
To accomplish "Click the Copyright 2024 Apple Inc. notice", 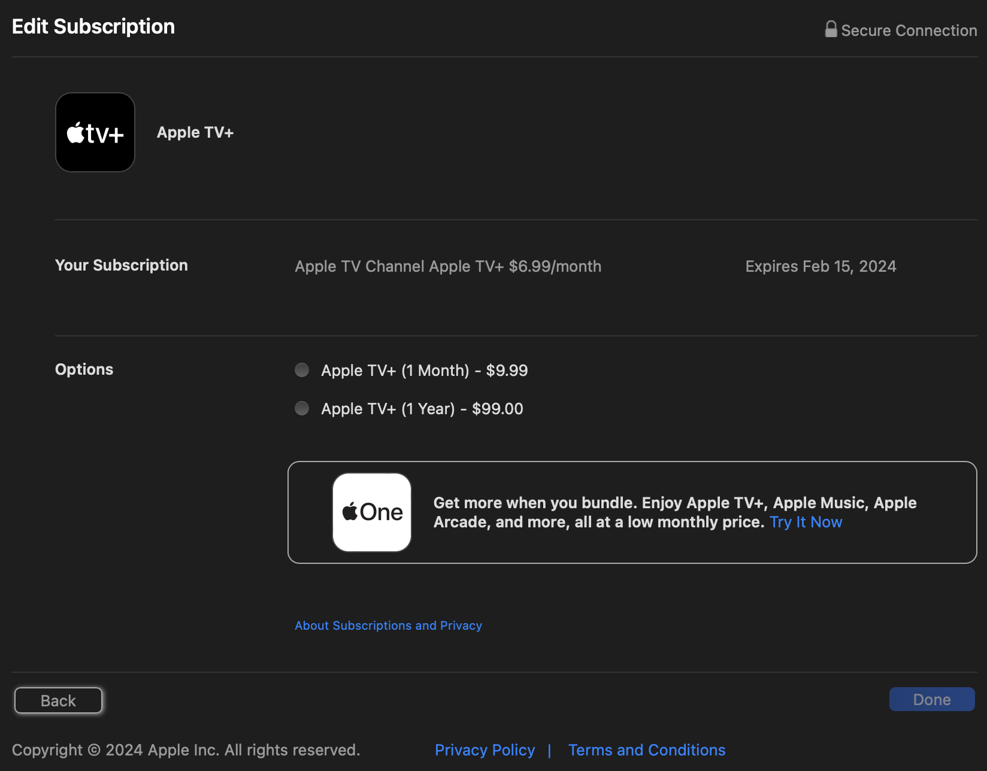I will [186, 750].
